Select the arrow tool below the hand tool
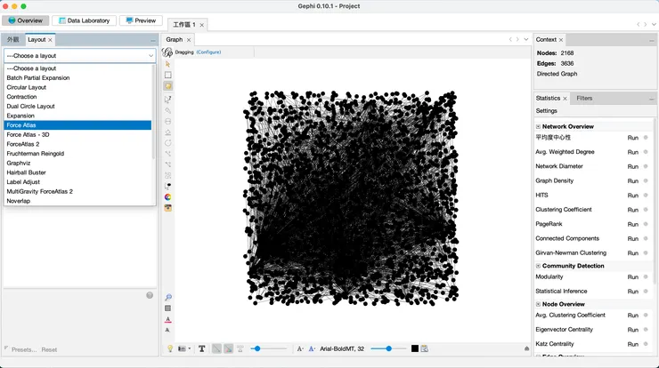Viewport: 659px width, 368px height. pyautogui.click(x=167, y=100)
